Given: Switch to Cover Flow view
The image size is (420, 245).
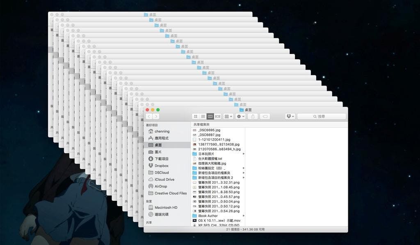Looking at the screenshot, I should pos(217,117).
